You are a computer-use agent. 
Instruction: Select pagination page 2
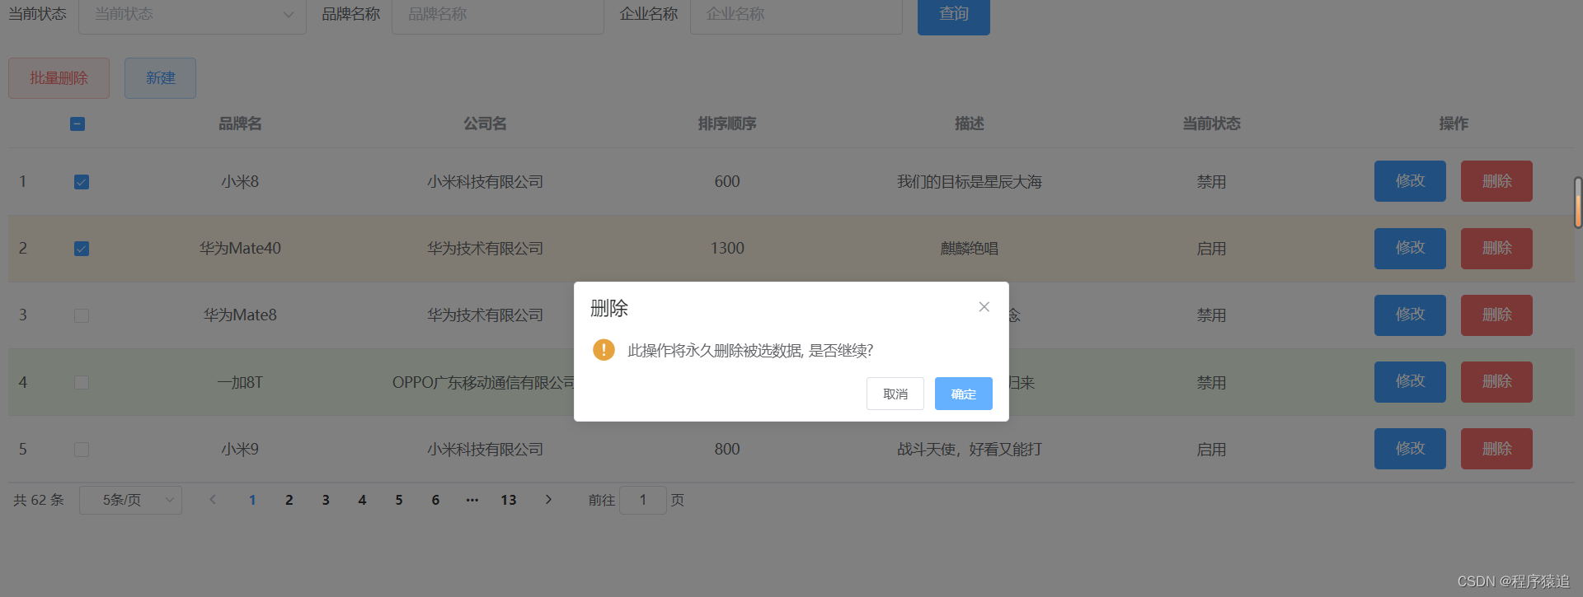pyautogui.click(x=289, y=500)
